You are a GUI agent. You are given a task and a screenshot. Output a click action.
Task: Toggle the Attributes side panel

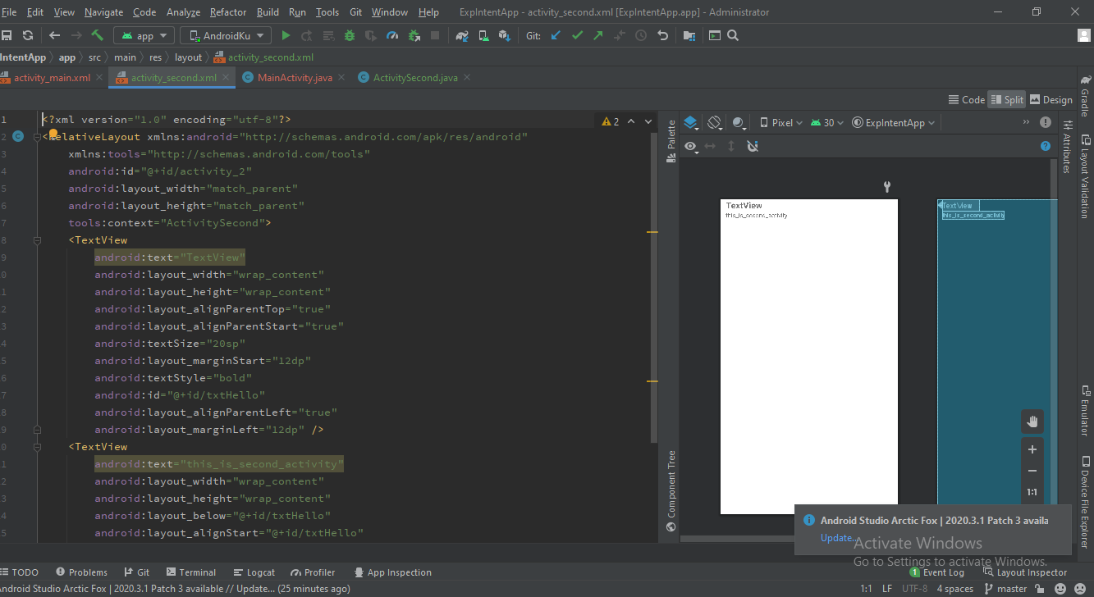point(1067,147)
